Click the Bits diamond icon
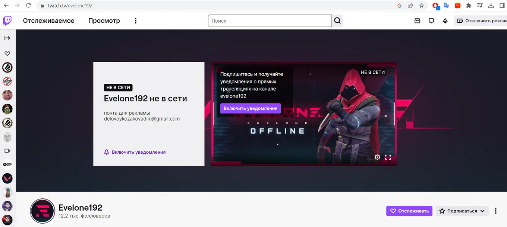 coord(445,21)
